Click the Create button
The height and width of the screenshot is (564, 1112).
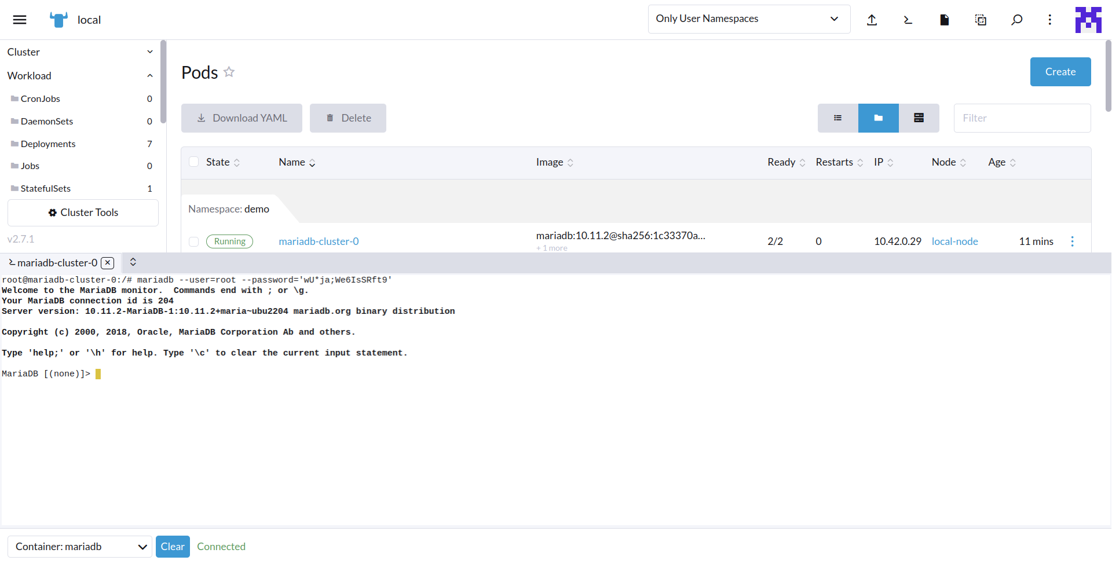tap(1060, 72)
